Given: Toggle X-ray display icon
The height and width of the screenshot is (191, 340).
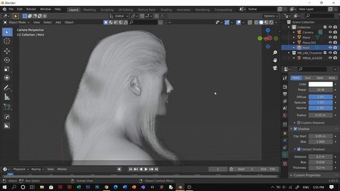Looking at the screenshot, I should (250, 22).
